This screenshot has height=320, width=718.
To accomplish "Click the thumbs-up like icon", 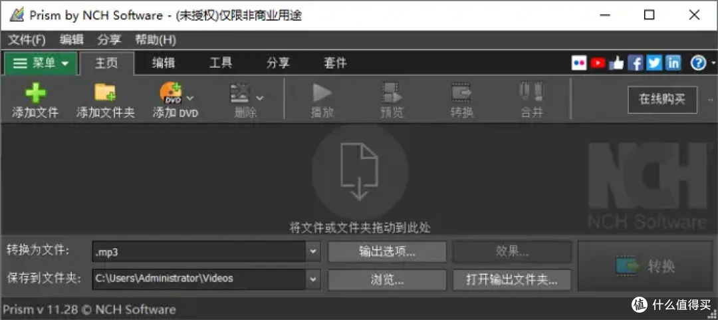I will 616,63.
